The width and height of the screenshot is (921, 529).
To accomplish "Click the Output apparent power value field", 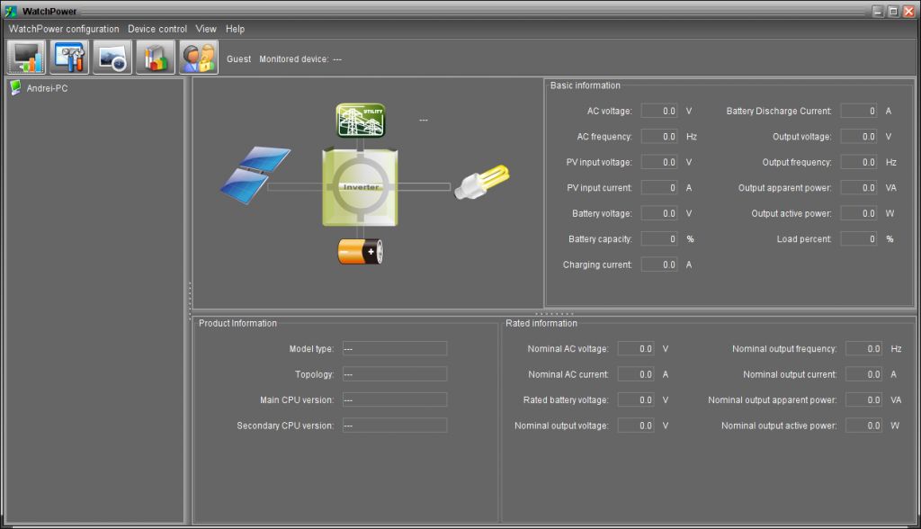I will click(859, 187).
